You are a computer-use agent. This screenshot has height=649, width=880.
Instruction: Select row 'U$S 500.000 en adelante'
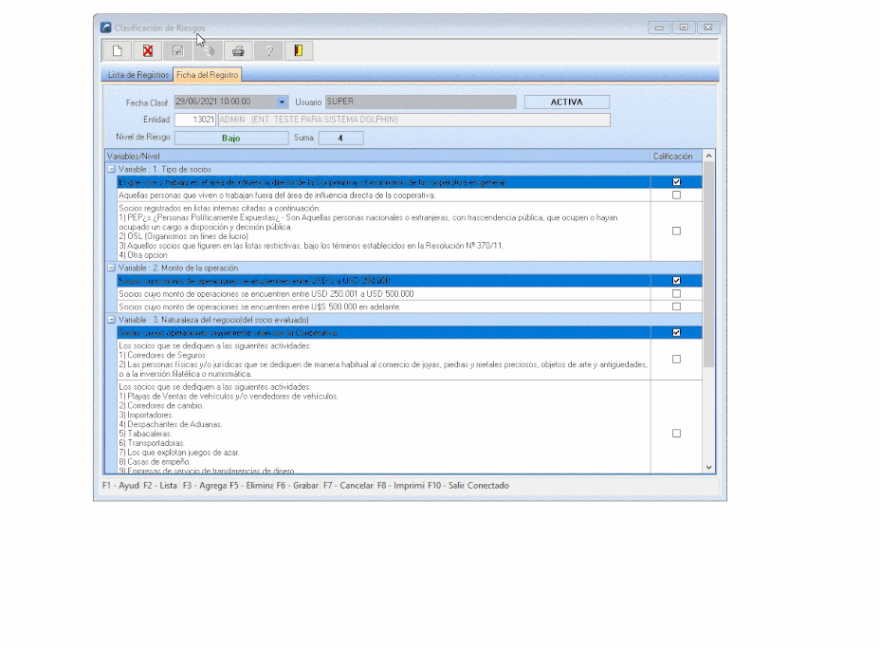[383, 306]
